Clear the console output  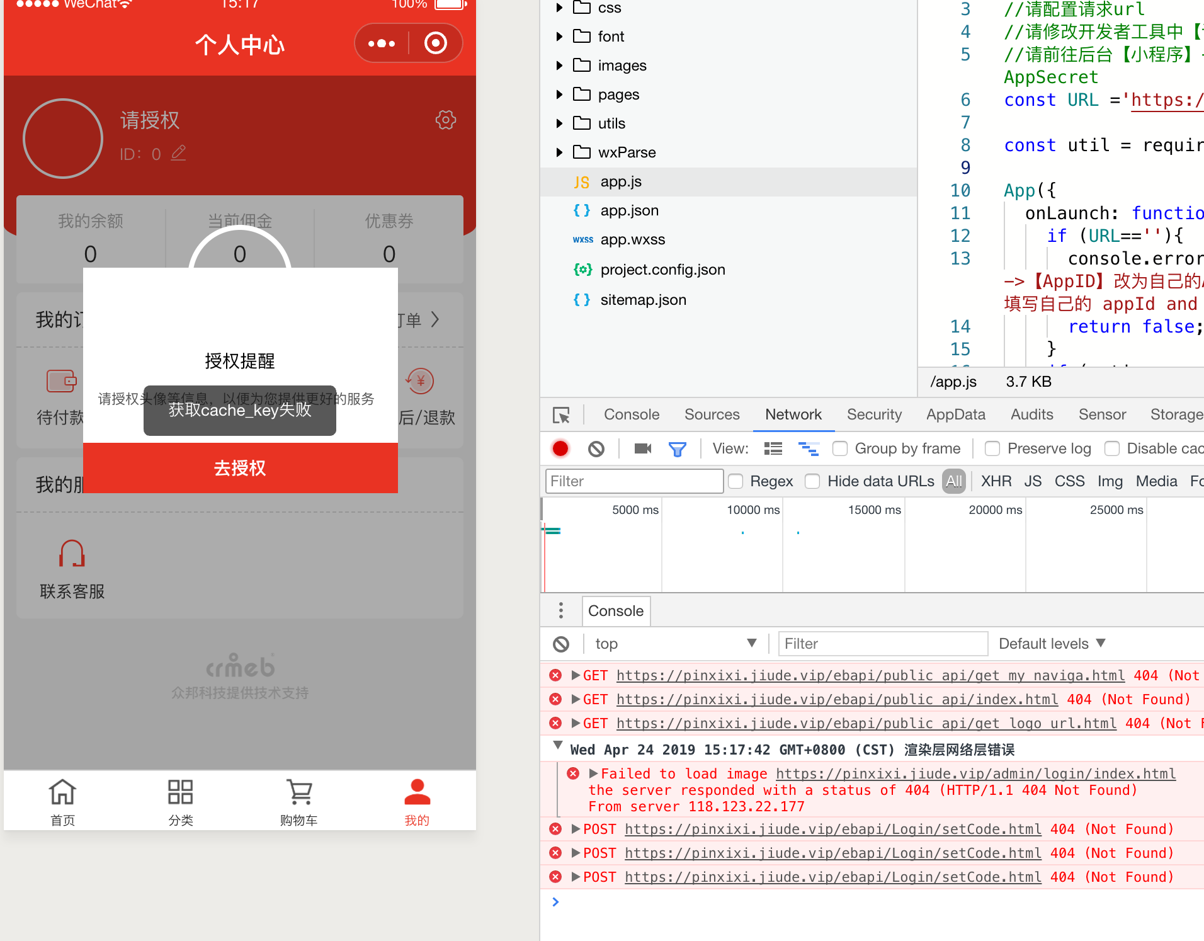click(561, 644)
